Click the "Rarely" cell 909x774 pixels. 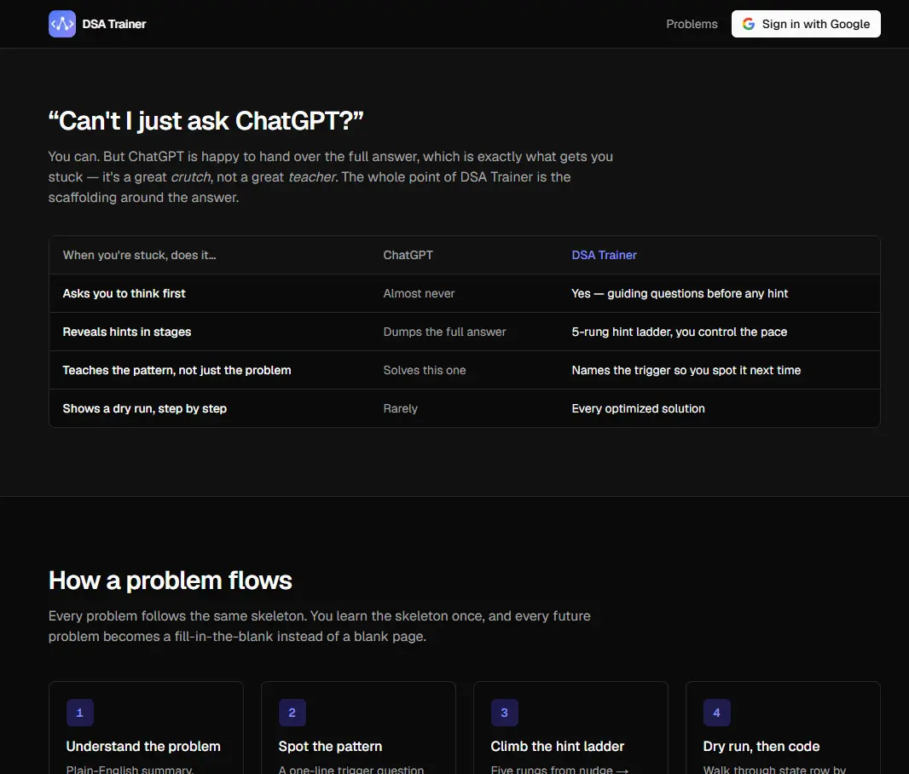(400, 408)
